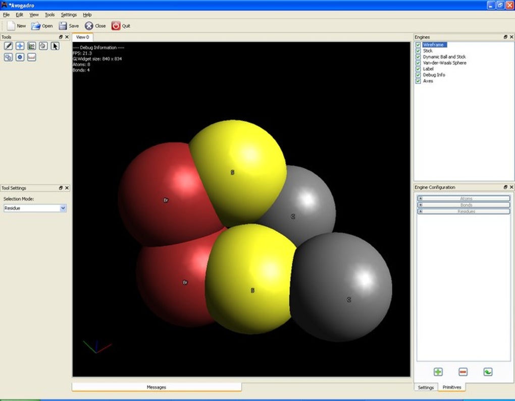515x401 pixels.
Task: Select the Auto Rotate tool
Action: 8,57
